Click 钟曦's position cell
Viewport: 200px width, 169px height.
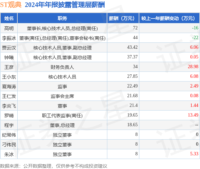(x=62, y=57)
